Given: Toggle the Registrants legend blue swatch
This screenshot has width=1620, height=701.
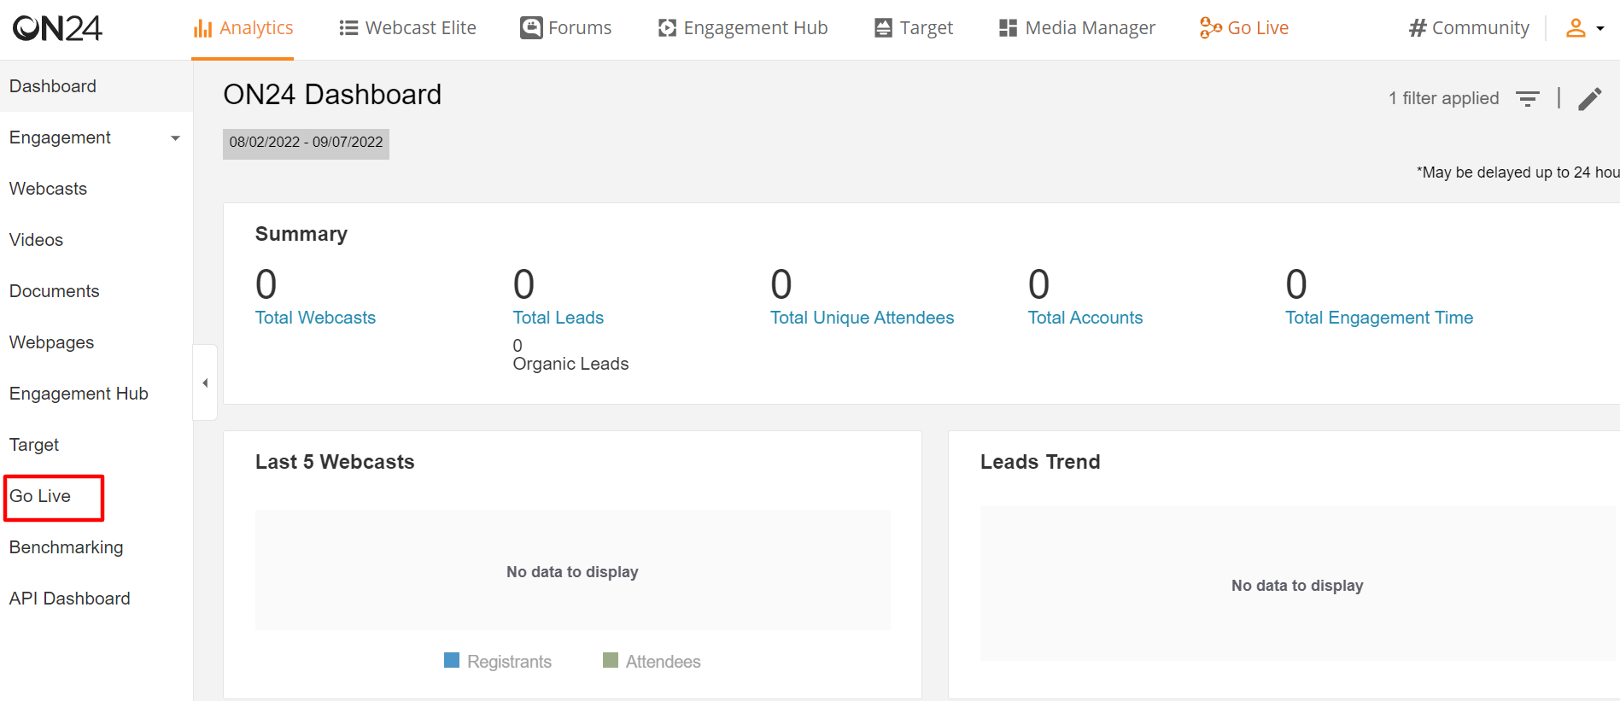Looking at the screenshot, I should tap(452, 660).
